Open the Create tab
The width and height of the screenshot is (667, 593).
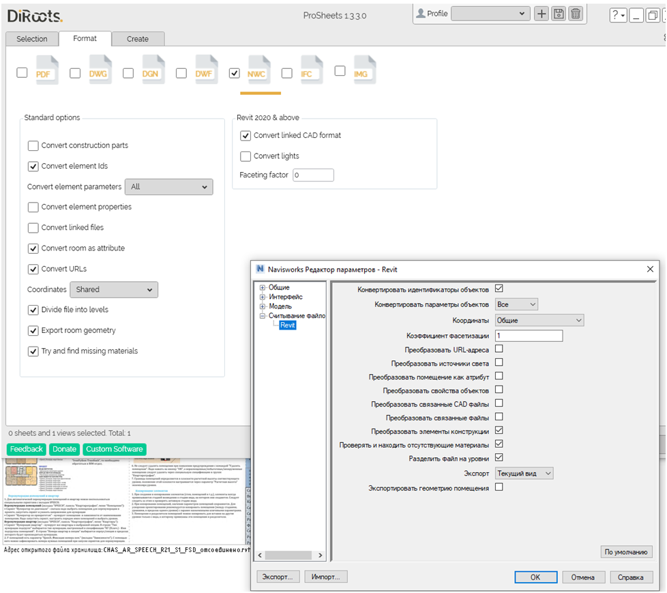(x=137, y=39)
